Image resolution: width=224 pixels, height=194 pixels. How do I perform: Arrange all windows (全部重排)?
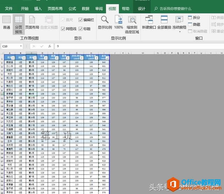[x=164, y=22]
